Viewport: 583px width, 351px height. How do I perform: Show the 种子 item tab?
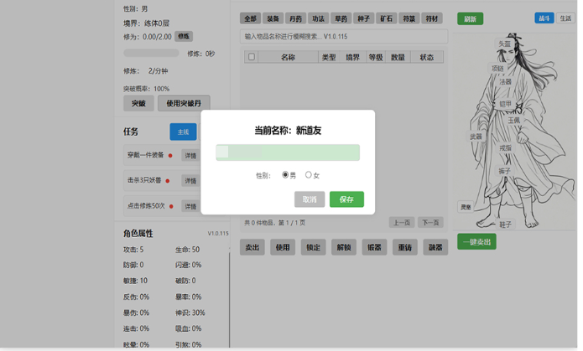[363, 18]
